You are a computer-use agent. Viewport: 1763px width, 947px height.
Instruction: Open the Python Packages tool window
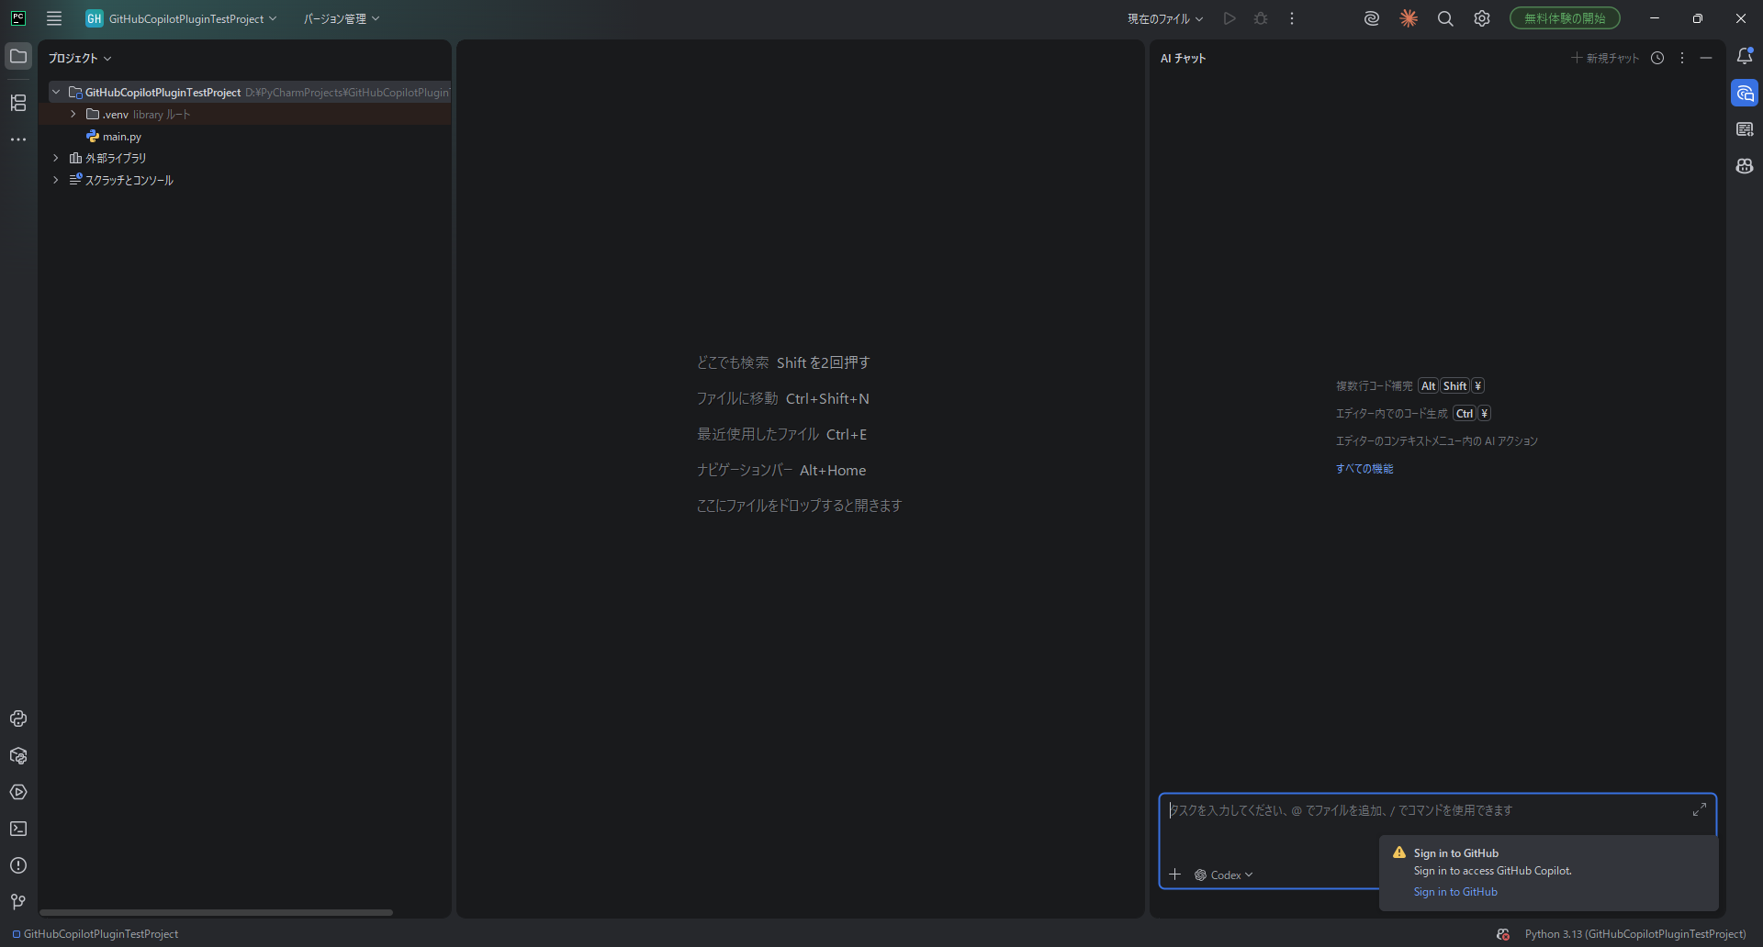tap(18, 755)
